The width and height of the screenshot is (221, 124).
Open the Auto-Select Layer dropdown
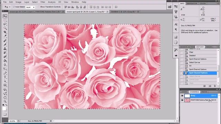pyautogui.click(x=30, y=7)
